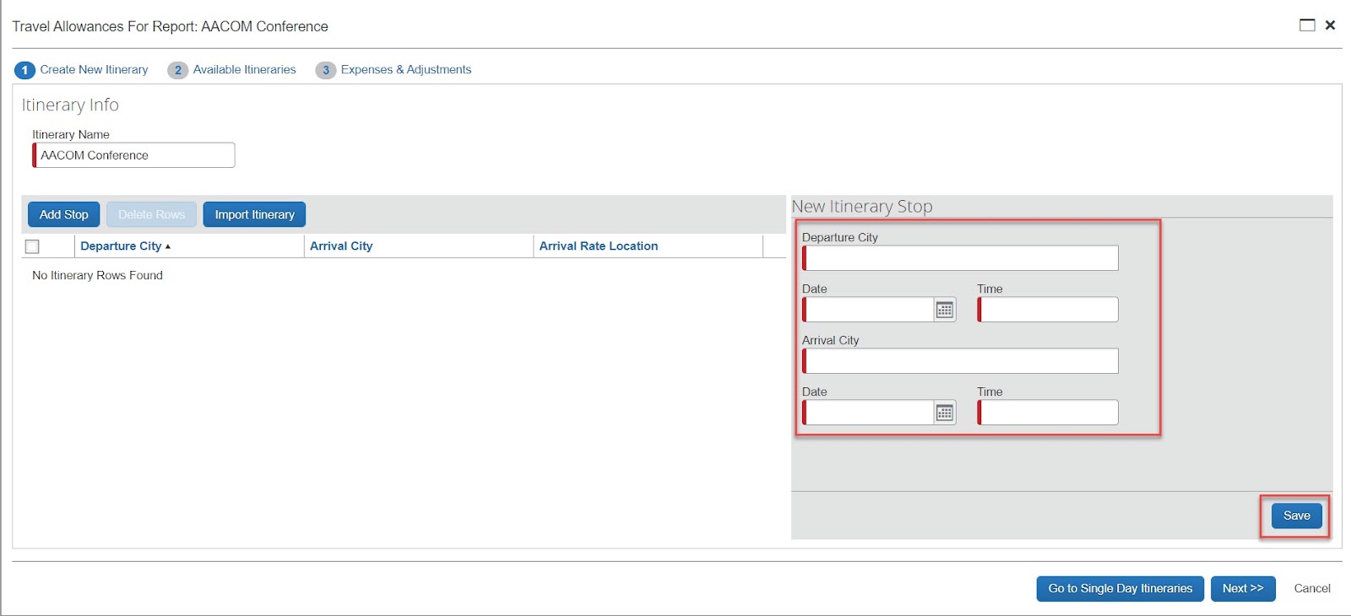Select the Create New Itinerary step
The image size is (1351, 616).
[94, 70]
